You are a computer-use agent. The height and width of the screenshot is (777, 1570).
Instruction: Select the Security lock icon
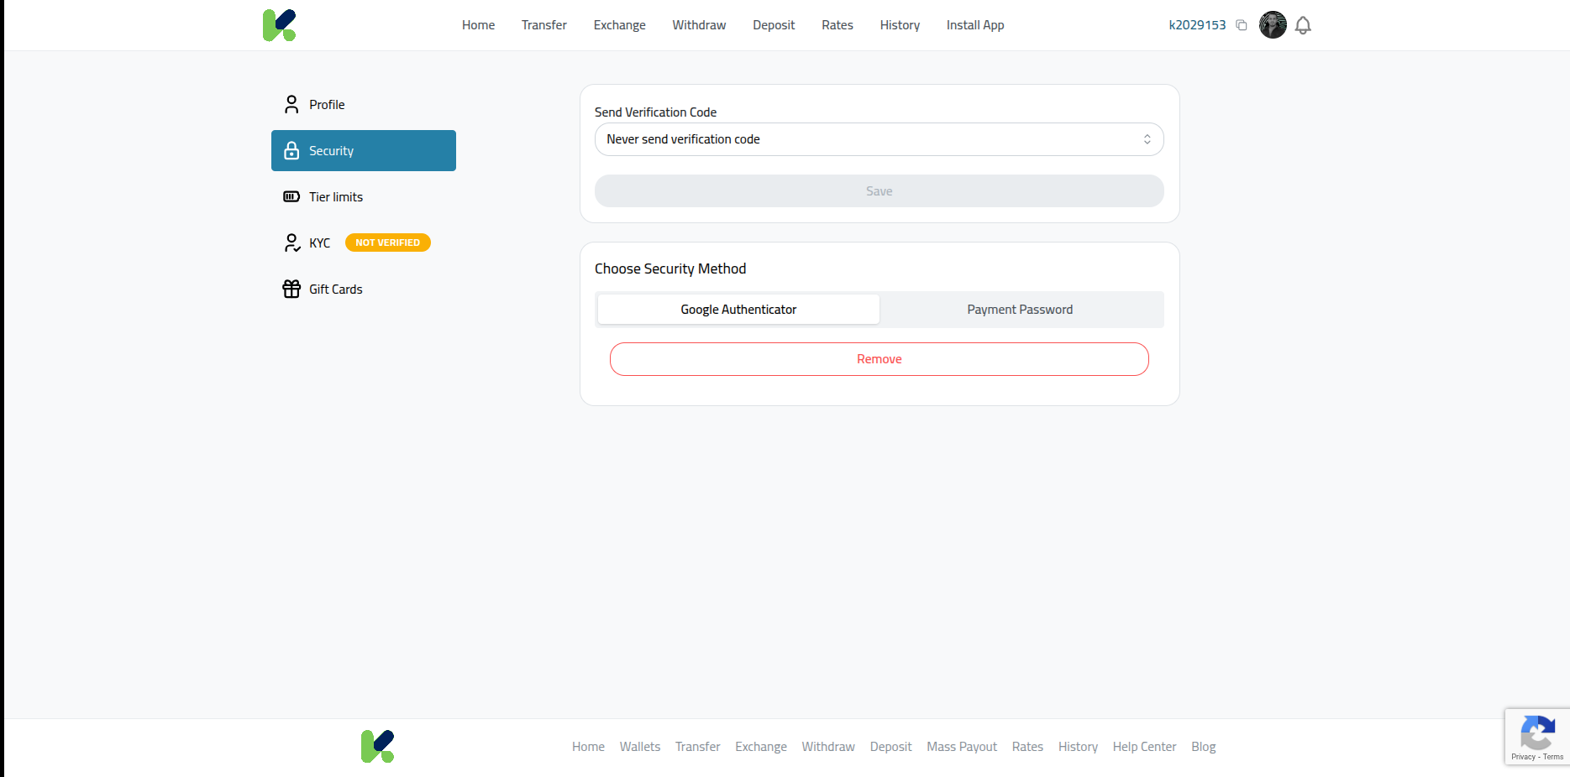(291, 150)
